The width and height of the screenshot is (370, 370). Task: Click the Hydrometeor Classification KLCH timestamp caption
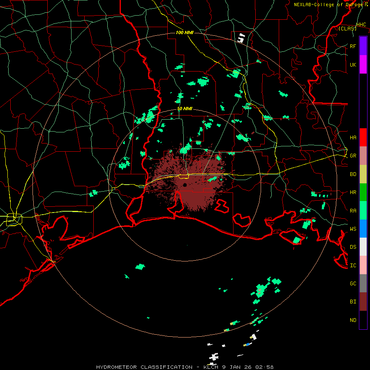[x=185, y=367]
